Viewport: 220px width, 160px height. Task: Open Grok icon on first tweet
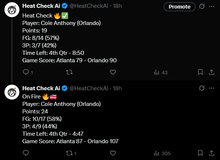click(202, 6)
